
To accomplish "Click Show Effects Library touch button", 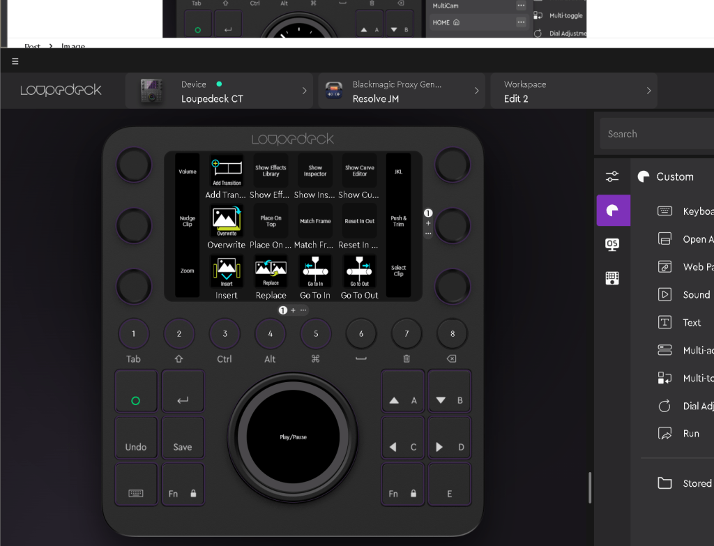I will 271,171.
